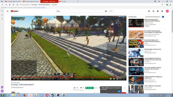
Task: Skip to next video in player
Action: (18, 79)
